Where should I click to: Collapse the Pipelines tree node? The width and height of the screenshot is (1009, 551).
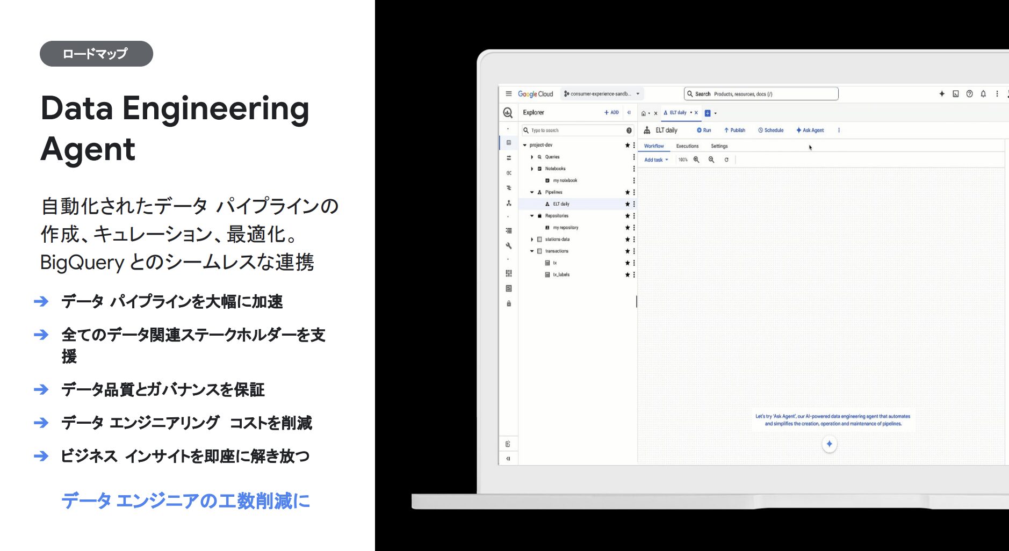[x=532, y=192]
